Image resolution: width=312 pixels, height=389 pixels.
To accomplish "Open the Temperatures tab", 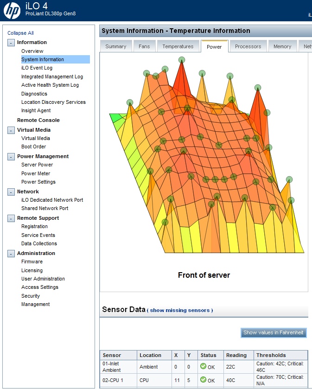I will coord(178,46).
